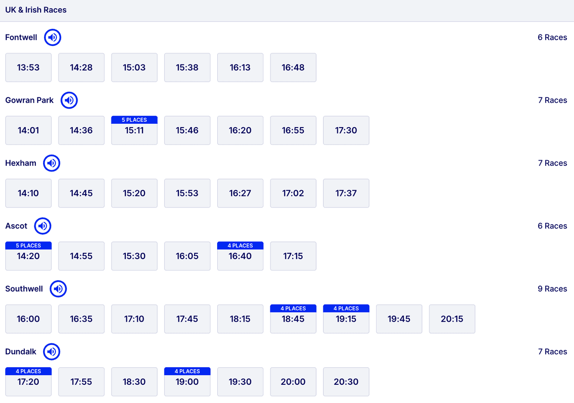The height and width of the screenshot is (403, 574).
Task: Select the Gowran Park 16:55 race
Action: point(293,131)
